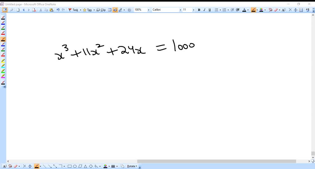Viewport: 315px width, 169px height.
Task: Click the duplicate shape icon
Action: click(122, 166)
